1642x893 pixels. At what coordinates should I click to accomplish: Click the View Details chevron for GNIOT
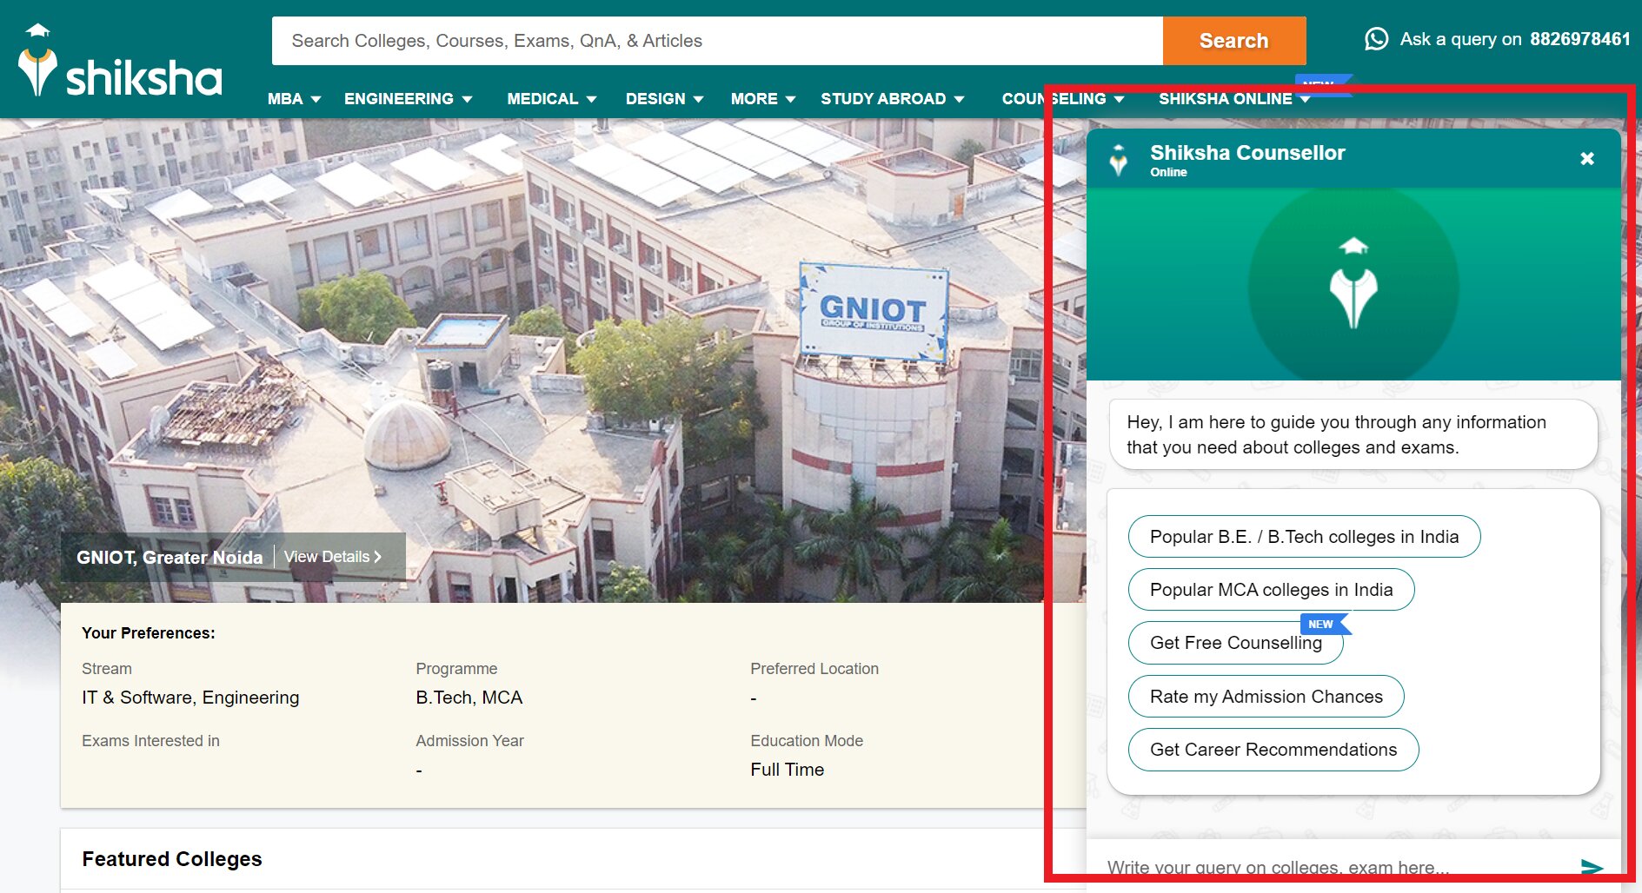point(378,557)
